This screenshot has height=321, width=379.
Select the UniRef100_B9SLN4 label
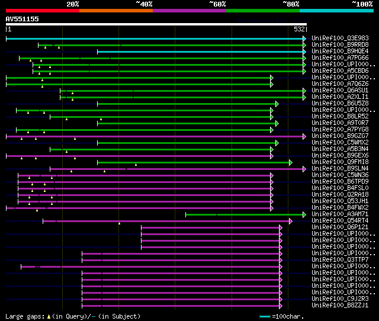click(340, 169)
